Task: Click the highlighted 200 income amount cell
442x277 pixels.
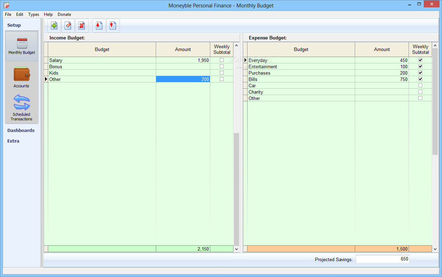Action: [x=183, y=79]
